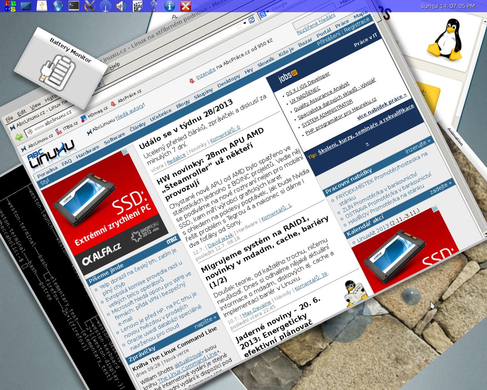Go to Poradna section
487x390 pixels.
(47, 172)
